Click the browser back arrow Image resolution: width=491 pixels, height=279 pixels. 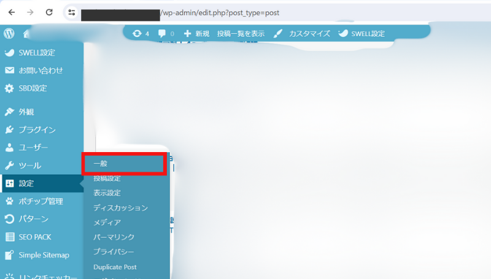12,12
